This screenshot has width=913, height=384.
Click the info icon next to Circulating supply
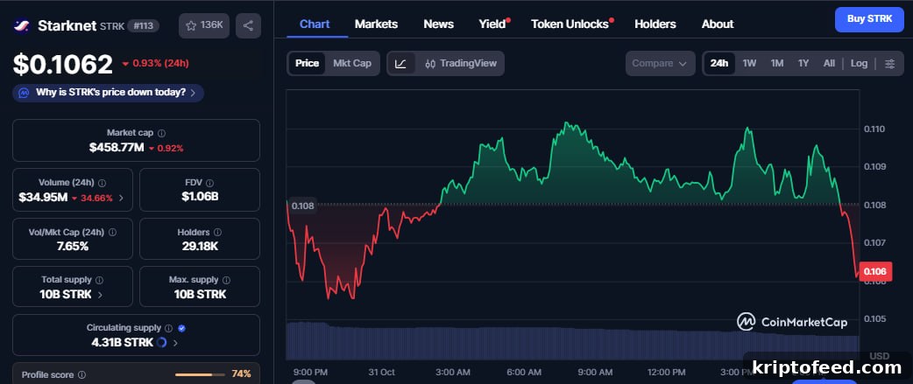(x=168, y=328)
